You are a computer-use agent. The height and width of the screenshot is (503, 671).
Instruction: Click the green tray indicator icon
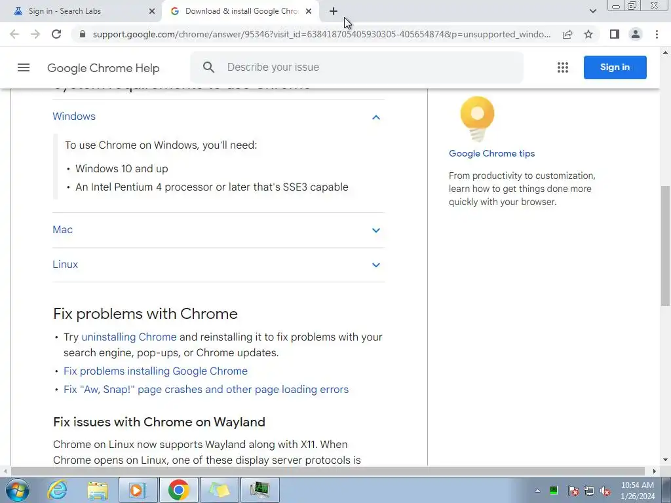click(x=554, y=491)
